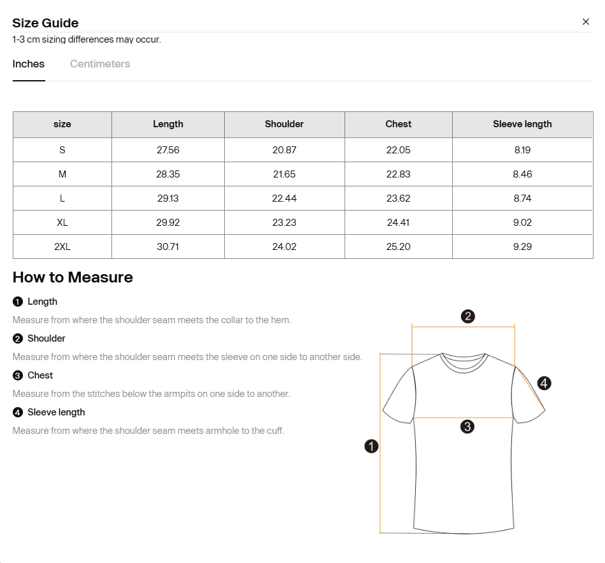Viewport: 605px width, 563px height.
Task: Click the Sleeve length column header
Action: pos(522,124)
